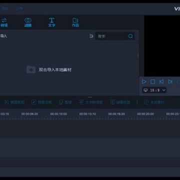The width and height of the screenshot is (180, 180).
Task: Click the media panel vertical scrollbar handle
Action: [x=138, y=55]
